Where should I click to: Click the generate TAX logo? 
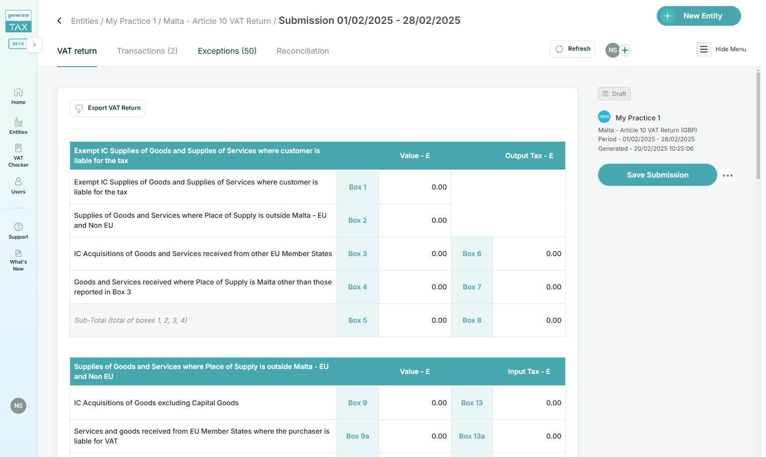[x=18, y=21]
